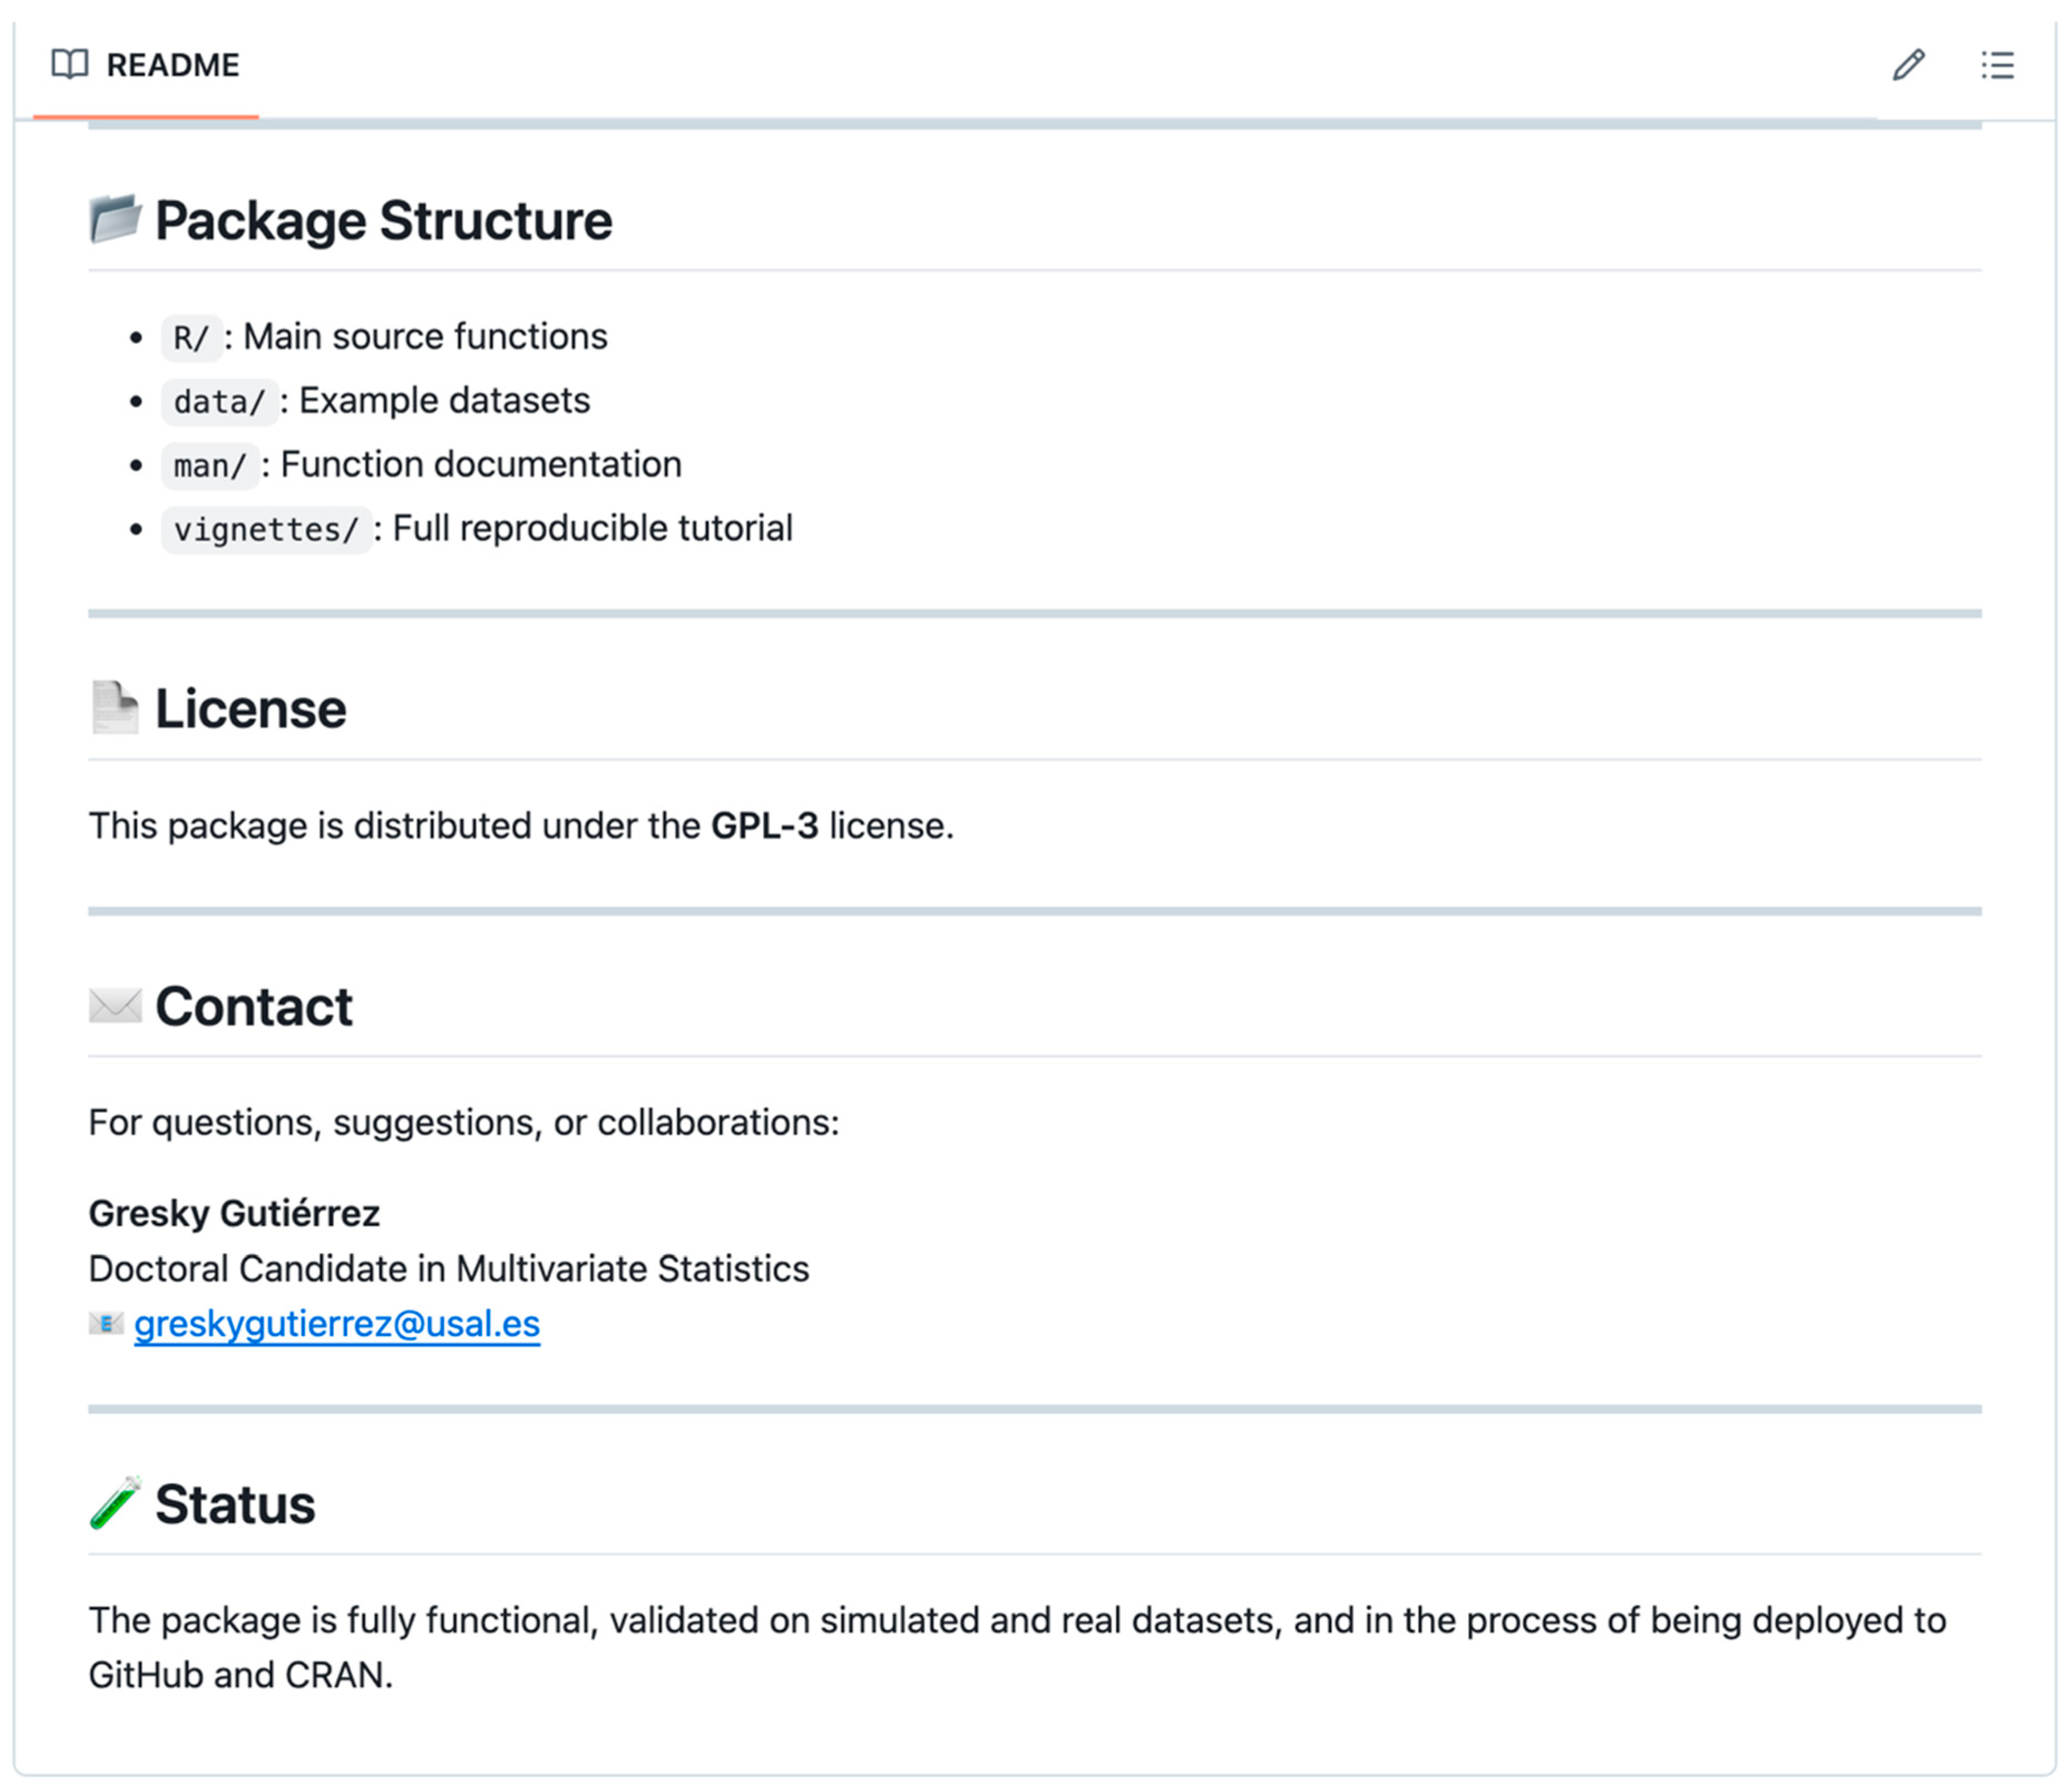Screen dimensions: 2072x1789
Task: Click the test tube emoji beside Status
Action: click(115, 1503)
